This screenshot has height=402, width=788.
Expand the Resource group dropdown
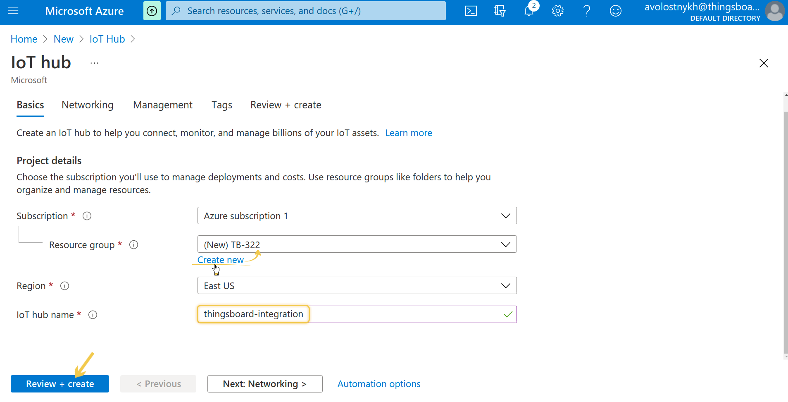[x=357, y=244]
